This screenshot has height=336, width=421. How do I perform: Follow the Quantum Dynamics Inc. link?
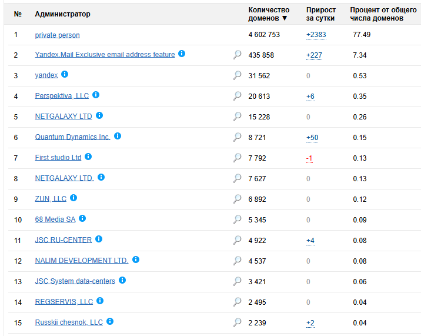coord(72,137)
